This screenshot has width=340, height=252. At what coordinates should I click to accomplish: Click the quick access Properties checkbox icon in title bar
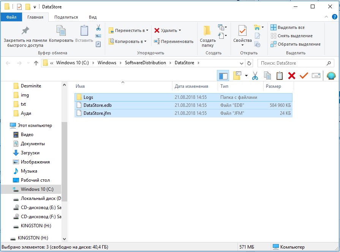click(19, 7)
